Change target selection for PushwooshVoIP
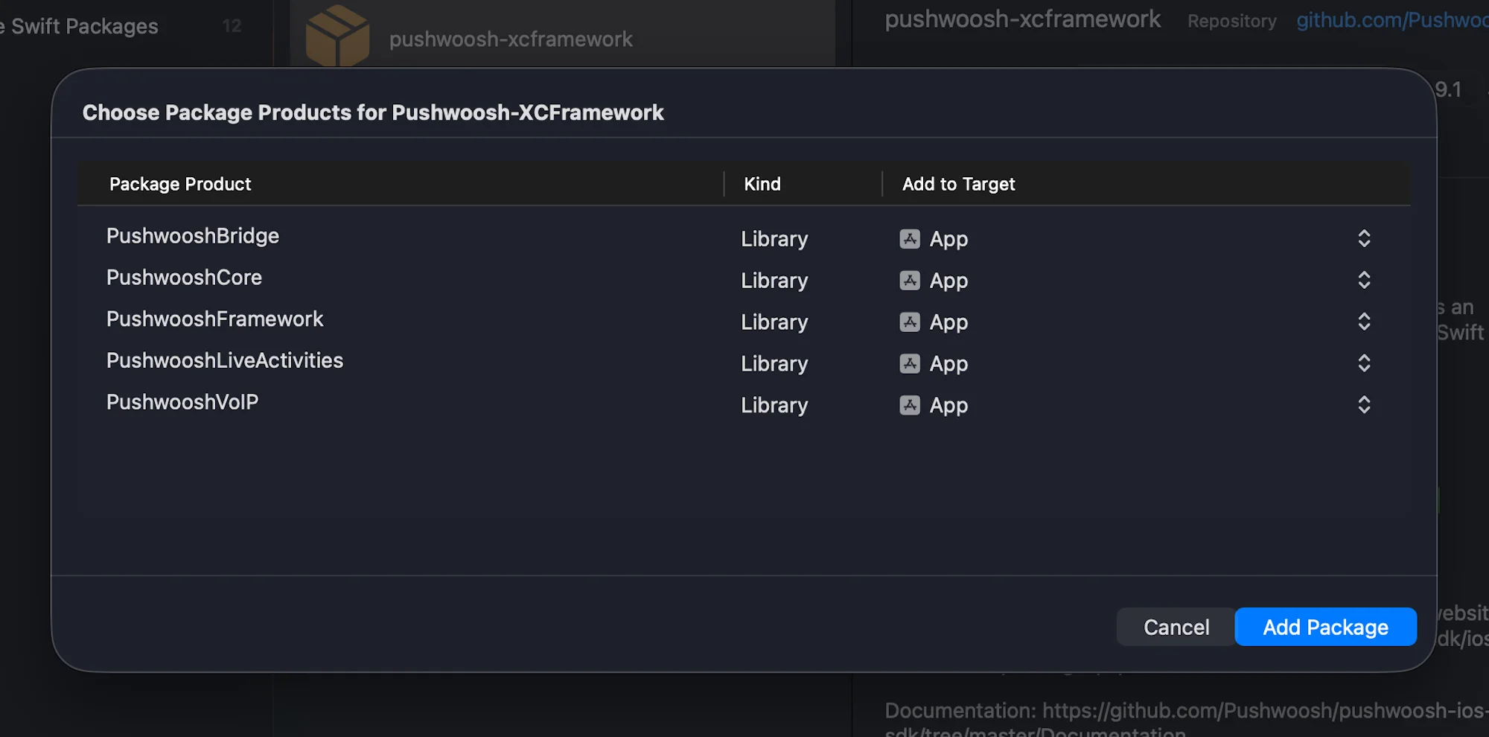Image resolution: width=1489 pixels, height=737 pixels. (x=1363, y=406)
